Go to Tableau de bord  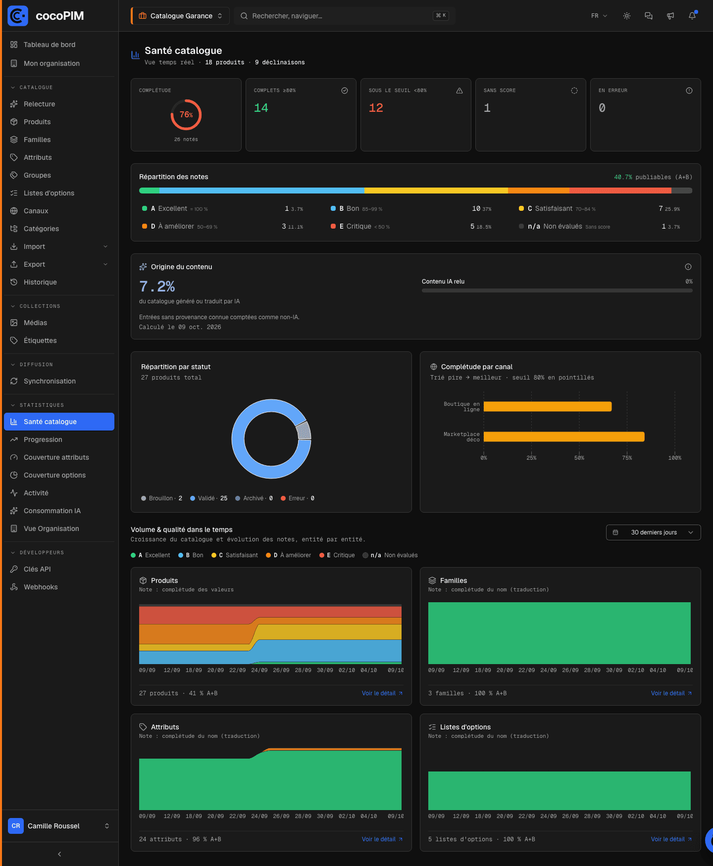(59, 45)
